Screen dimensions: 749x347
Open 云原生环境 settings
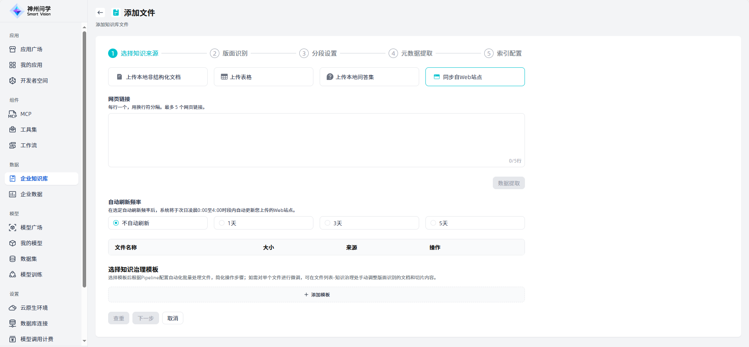click(x=34, y=308)
